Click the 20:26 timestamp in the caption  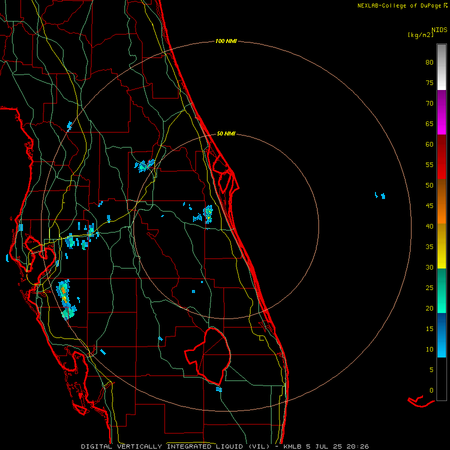coord(357,446)
